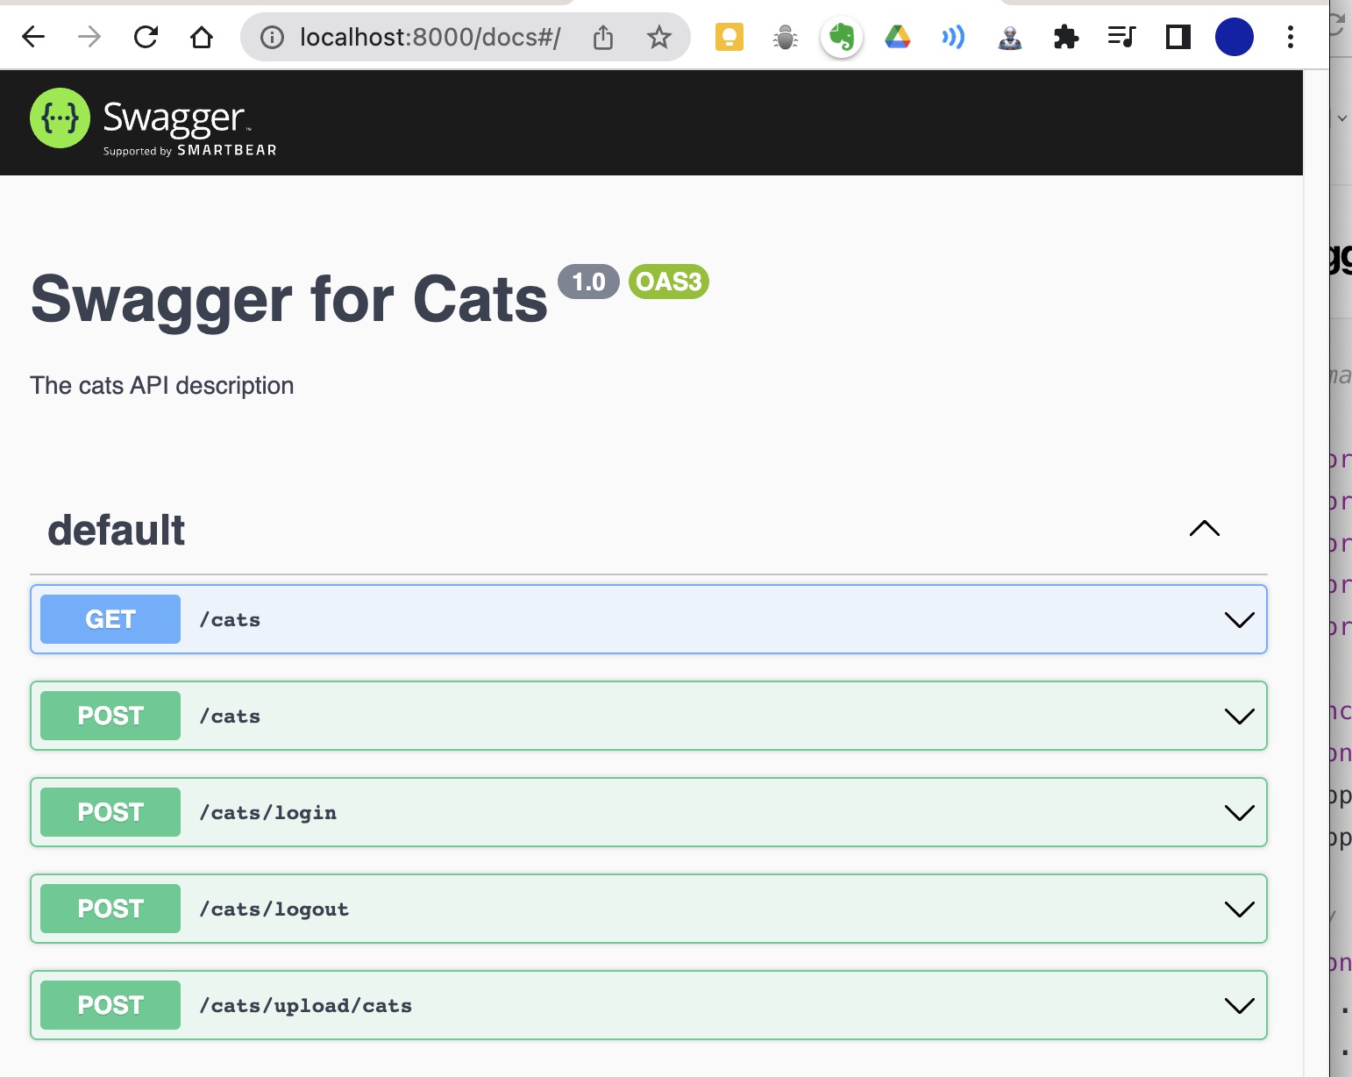Click the blue GET method badge
This screenshot has height=1077, width=1352.
(110, 619)
